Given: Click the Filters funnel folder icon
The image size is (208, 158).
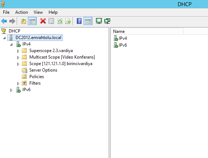Looking at the screenshot, I should click(x=24, y=83).
